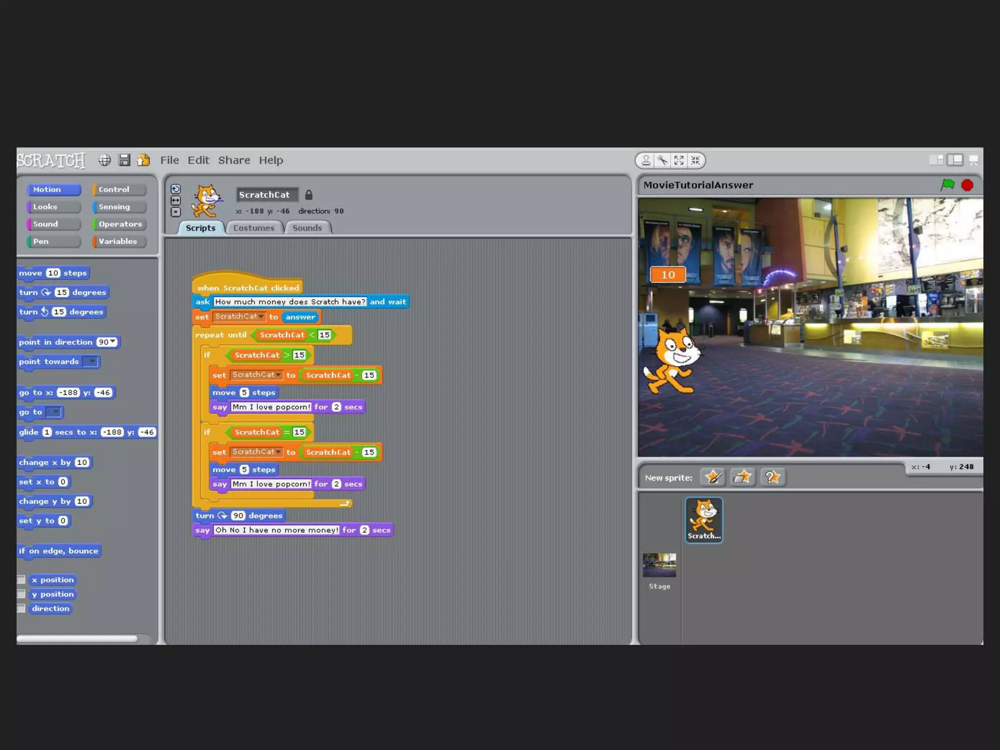This screenshot has width=1000, height=750.
Task: Click the 'if on edge, bounce' block
Action: 59,551
